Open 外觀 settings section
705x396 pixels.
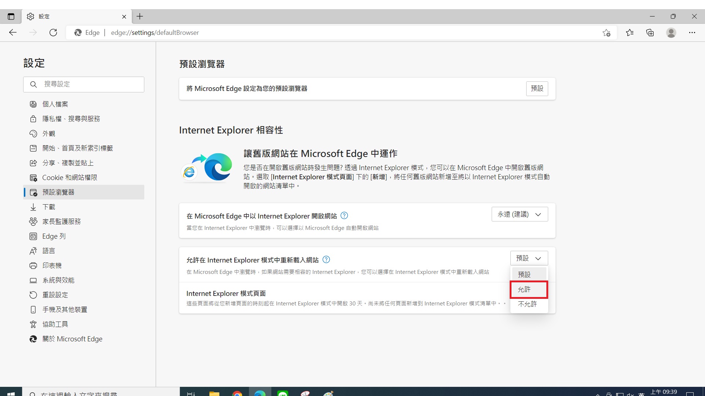(84, 133)
